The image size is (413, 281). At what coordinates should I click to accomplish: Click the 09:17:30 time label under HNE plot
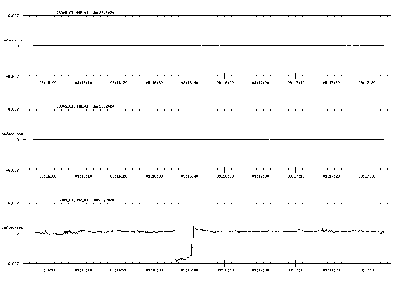(x=367, y=83)
